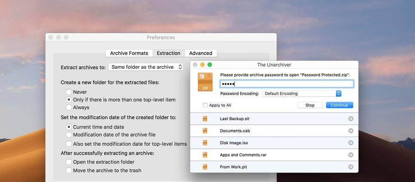Enable the Apply to All checkbox
Screen dimensions: 415x182
pyautogui.click(x=205, y=105)
